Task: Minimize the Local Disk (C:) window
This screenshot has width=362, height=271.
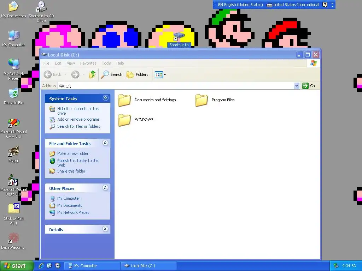Action: [299, 55]
